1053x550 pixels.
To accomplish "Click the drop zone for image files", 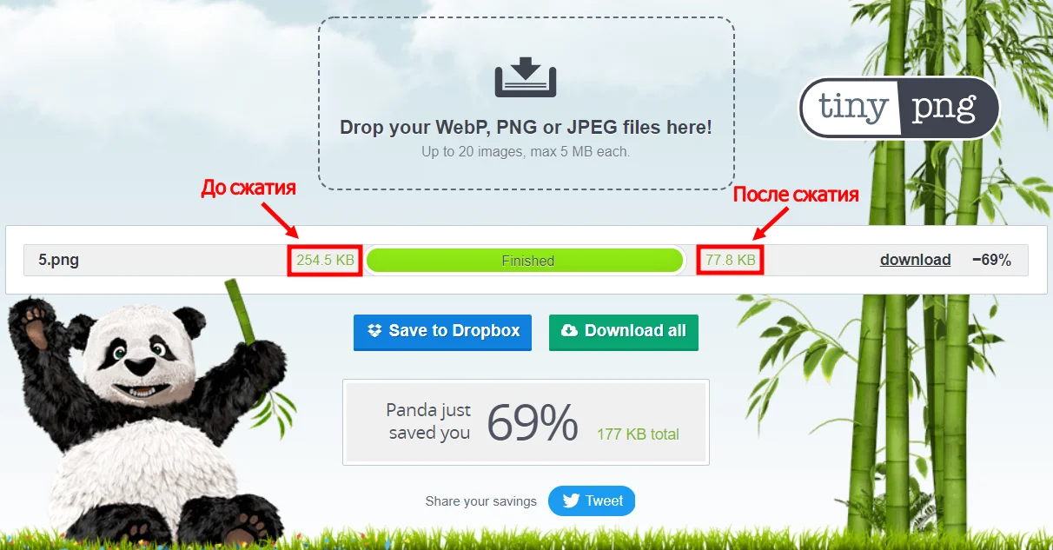I will tap(526, 103).
